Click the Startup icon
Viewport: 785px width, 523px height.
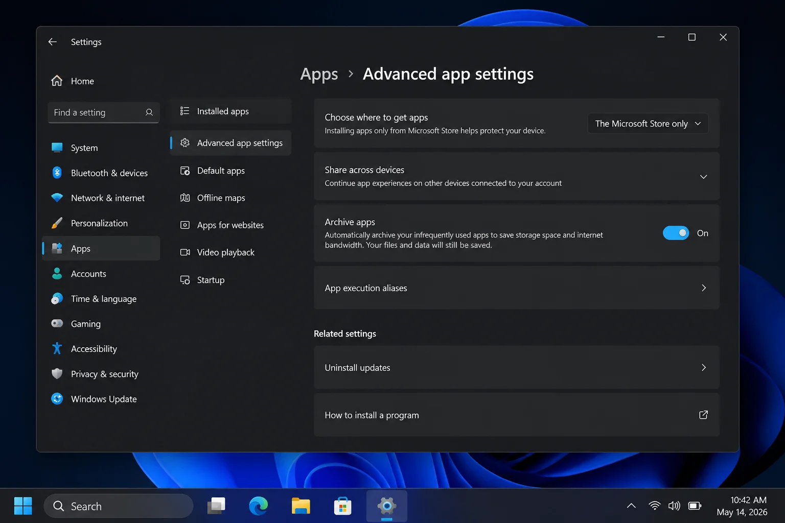click(185, 280)
